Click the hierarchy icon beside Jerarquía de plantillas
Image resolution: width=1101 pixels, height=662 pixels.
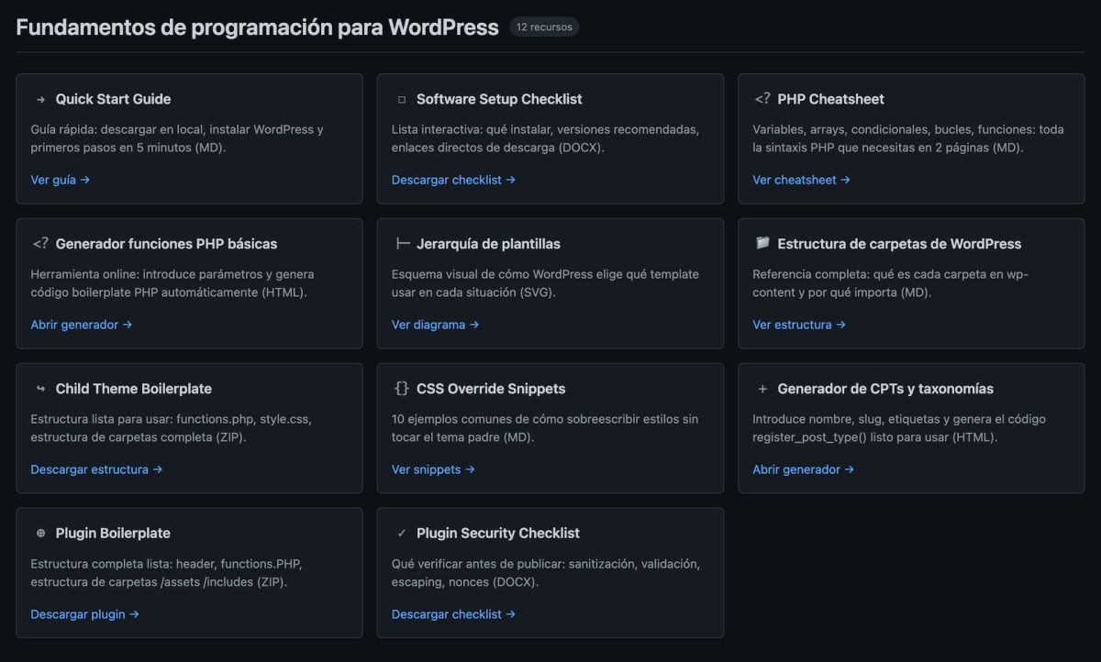tap(401, 243)
